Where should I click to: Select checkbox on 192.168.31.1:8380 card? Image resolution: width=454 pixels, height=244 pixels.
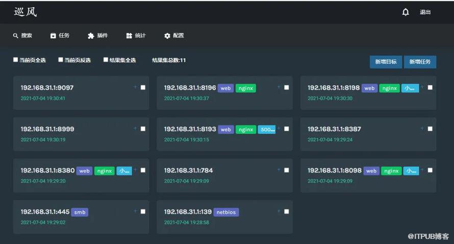pos(143,170)
